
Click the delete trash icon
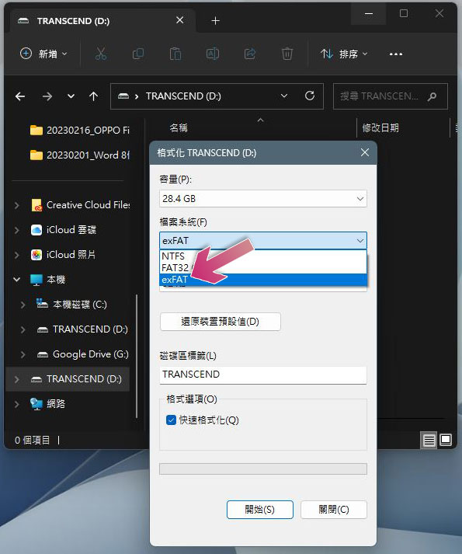[287, 54]
